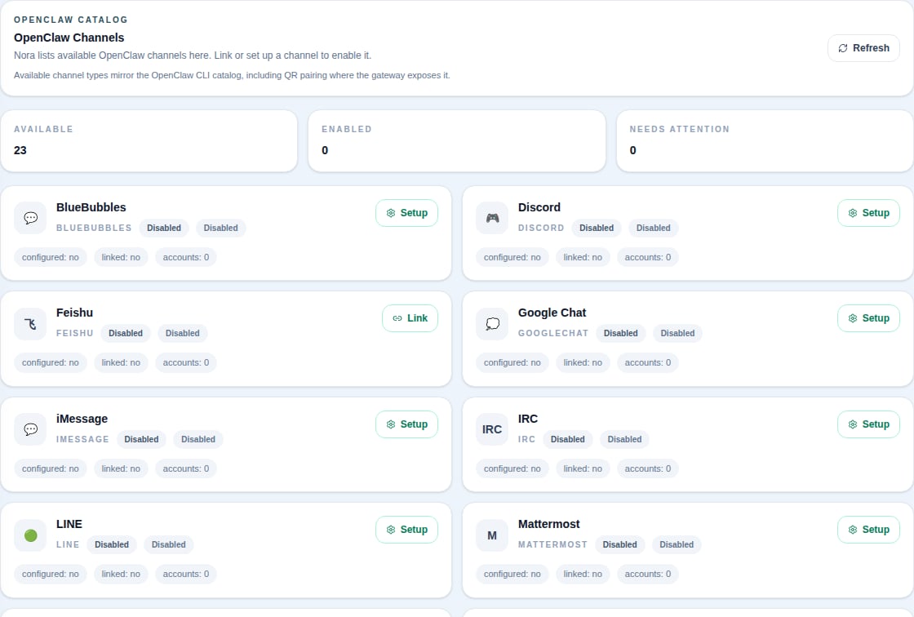914x617 pixels.
Task: Click the iMessage bubble icon
Action: coord(30,430)
